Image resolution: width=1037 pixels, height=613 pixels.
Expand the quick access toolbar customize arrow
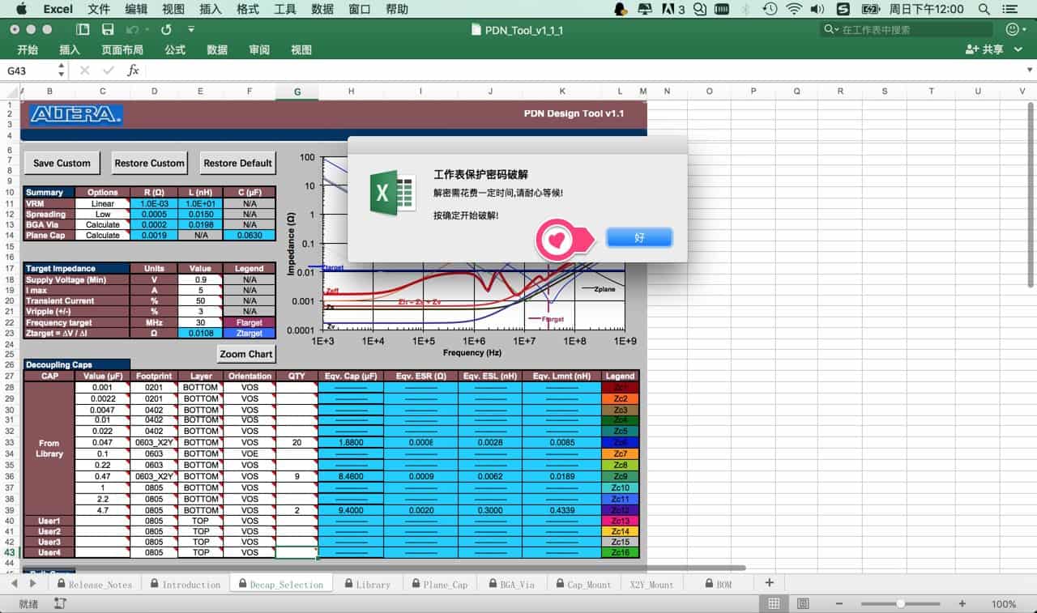(x=191, y=29)
